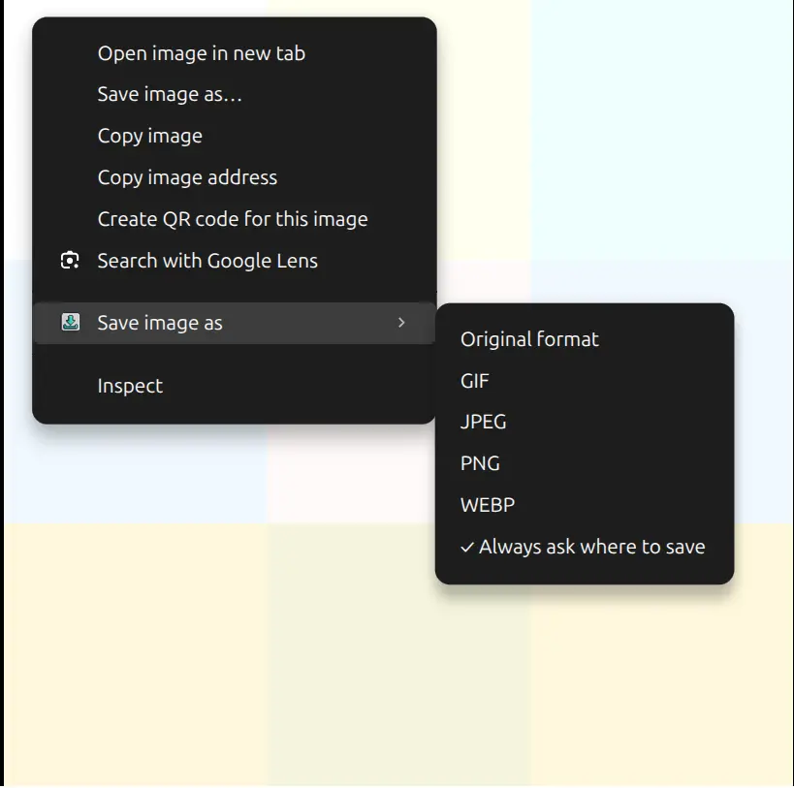Open image in new tab
794x788 pixels.
point(201,53)
